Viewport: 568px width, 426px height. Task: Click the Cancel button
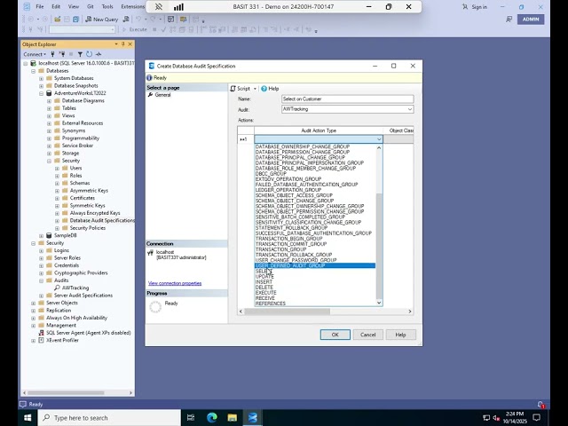pos(368,335)
